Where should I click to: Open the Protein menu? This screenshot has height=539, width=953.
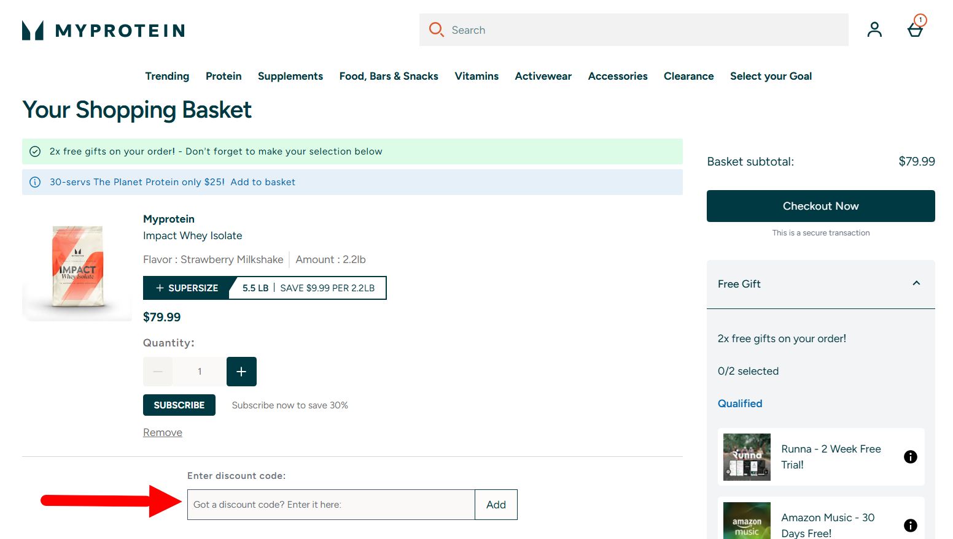tap(224, 76)
